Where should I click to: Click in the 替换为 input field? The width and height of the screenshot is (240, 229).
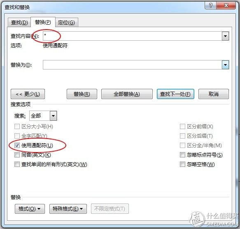[133, 65]
